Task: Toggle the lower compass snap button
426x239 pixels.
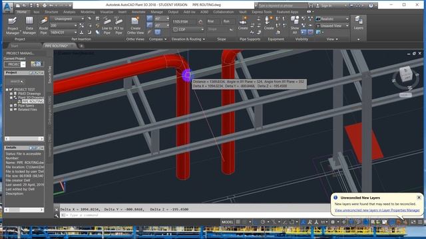Action: click(158, 32)
